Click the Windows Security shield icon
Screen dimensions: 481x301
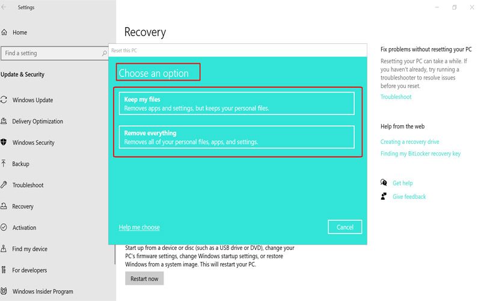click(x=4, y=142)
